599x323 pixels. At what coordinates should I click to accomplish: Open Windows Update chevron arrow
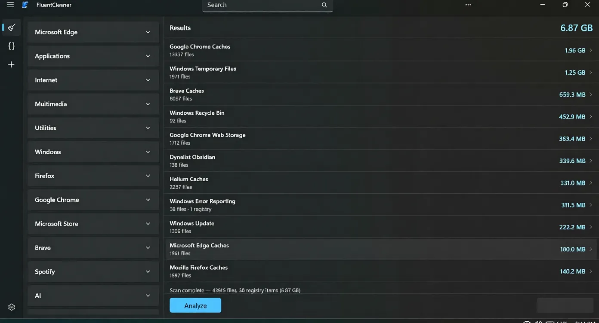click(591, 227)
